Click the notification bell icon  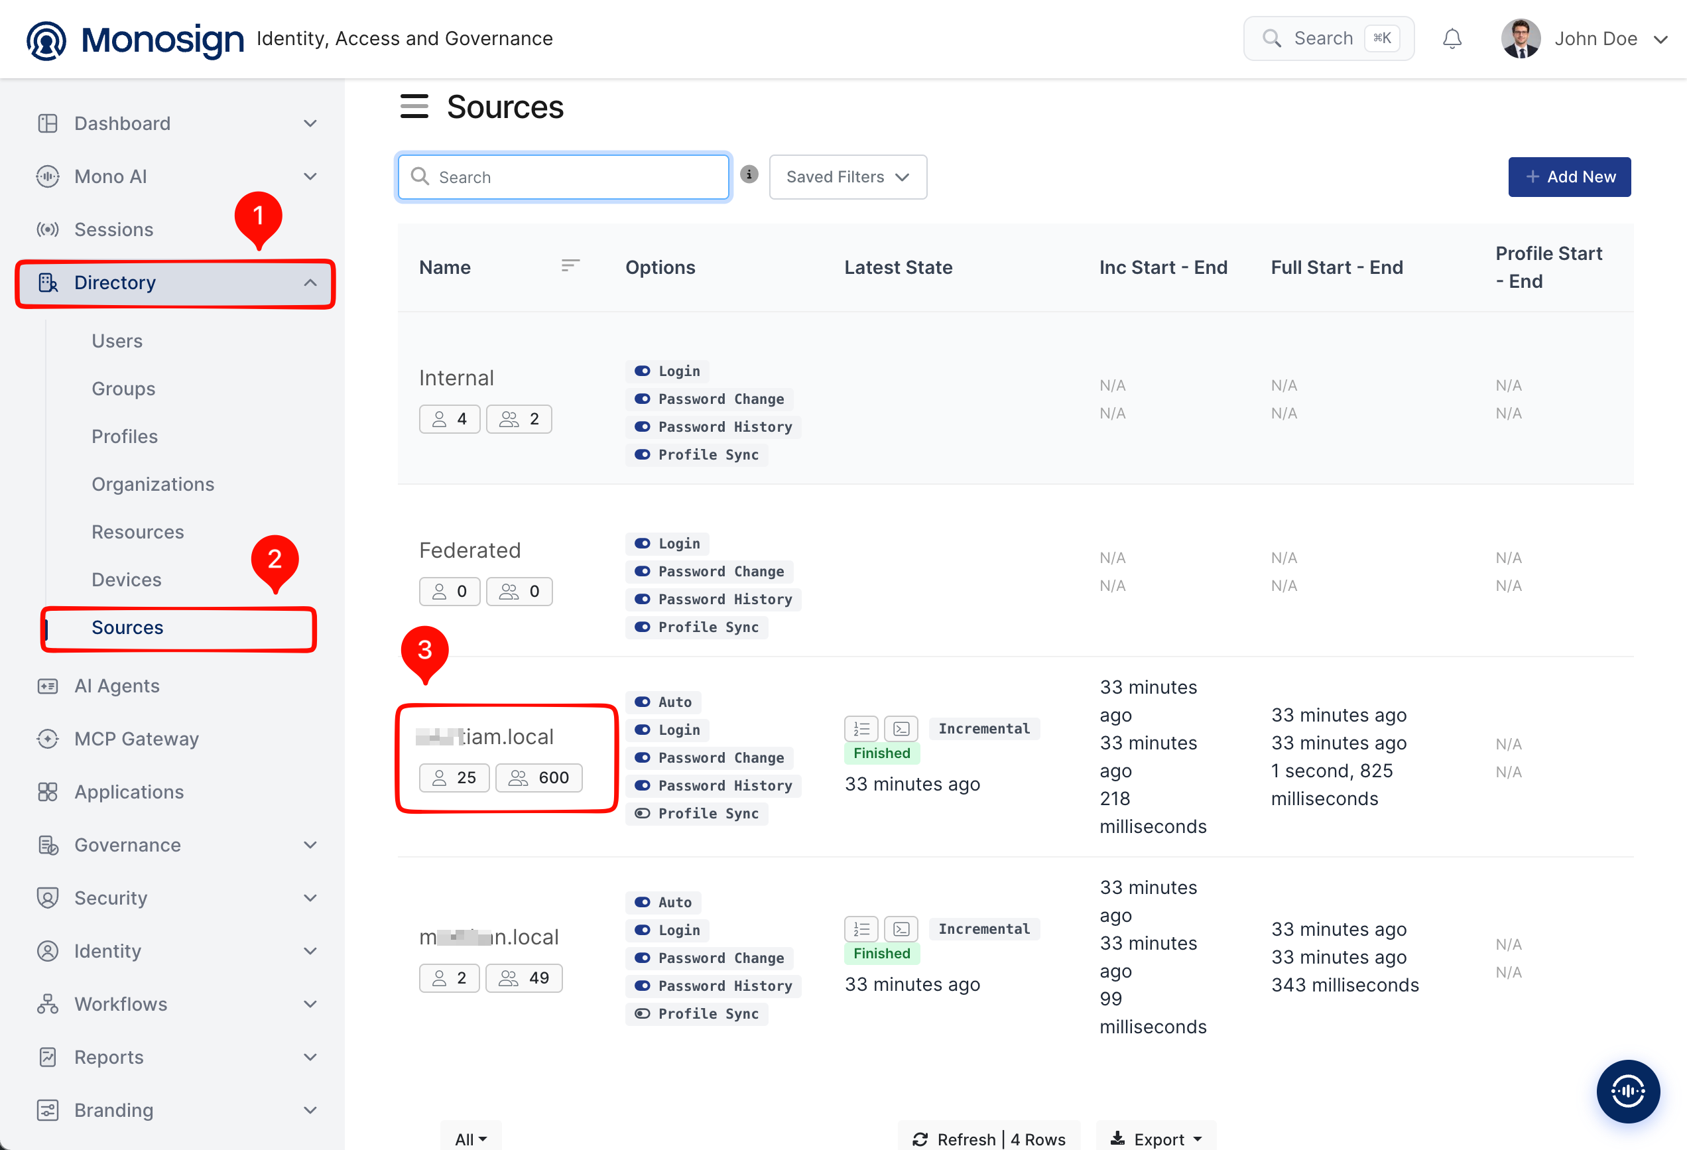click(x=1452, y=38)
